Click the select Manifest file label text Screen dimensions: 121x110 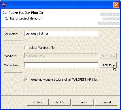click(x=42, y=48)
